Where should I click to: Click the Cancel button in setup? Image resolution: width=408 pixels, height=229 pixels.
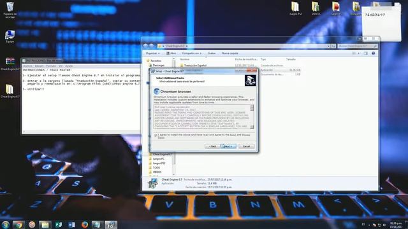(x=246, y=146)
